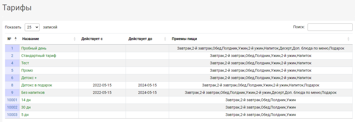Click sort arrows in Действует до column
The image size is (355, 122).
[165, 39]
